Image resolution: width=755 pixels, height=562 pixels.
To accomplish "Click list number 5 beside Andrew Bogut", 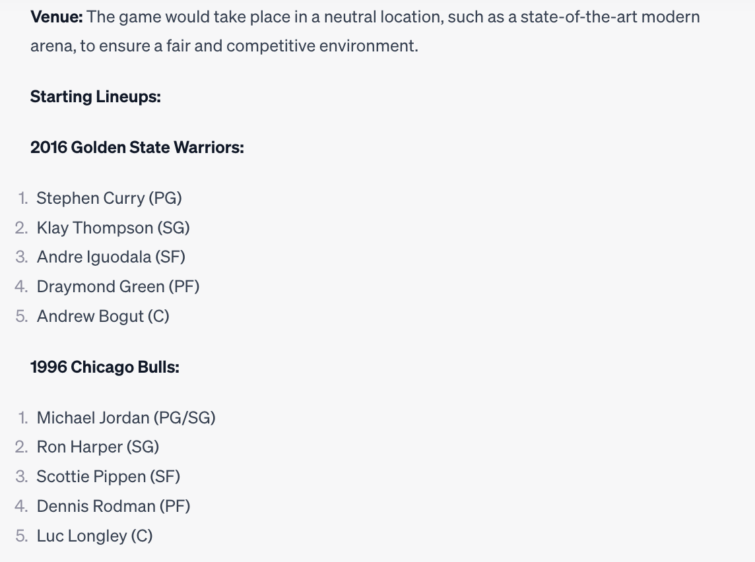I will (x=22, y=316).
